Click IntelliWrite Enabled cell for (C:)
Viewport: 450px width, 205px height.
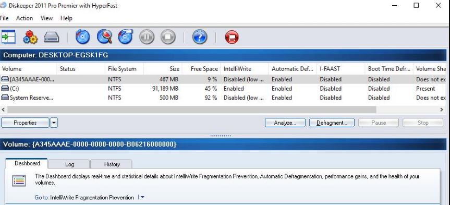pos(234,89)
